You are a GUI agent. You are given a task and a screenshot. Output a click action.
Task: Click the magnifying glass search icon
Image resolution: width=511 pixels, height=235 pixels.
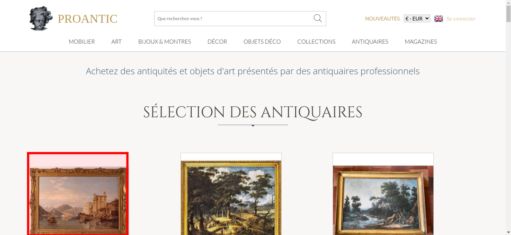pos(318,18)
